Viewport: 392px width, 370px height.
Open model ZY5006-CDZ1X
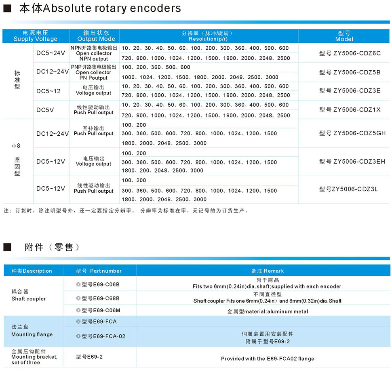click(x=350, y=109)
